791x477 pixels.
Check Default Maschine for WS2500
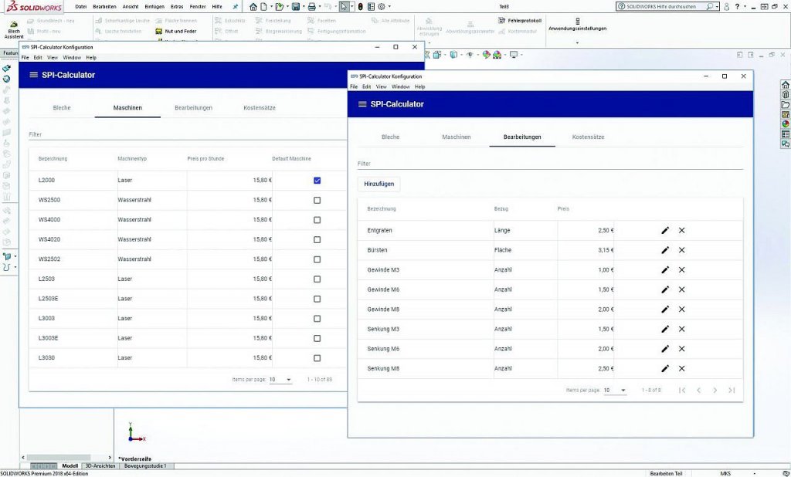(x=317, y=200)
